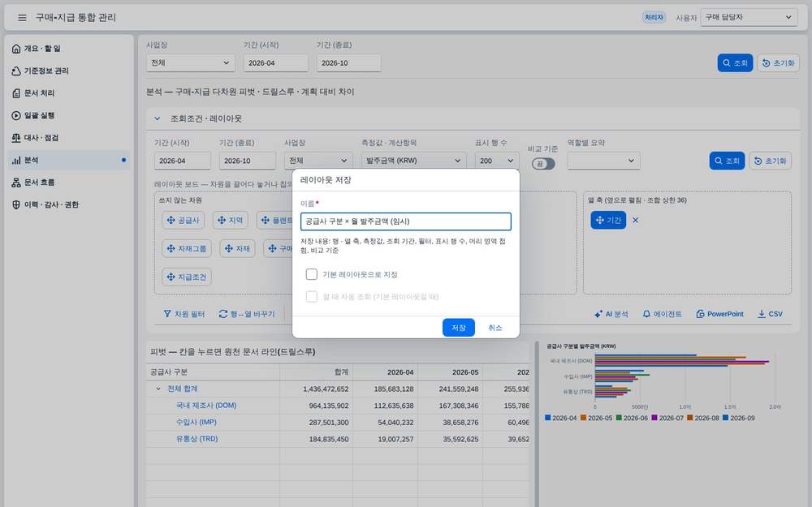Click 취소 in layout dialog
Image resolution: width=812 pixels, height=507 pixels.
point(495,328)
